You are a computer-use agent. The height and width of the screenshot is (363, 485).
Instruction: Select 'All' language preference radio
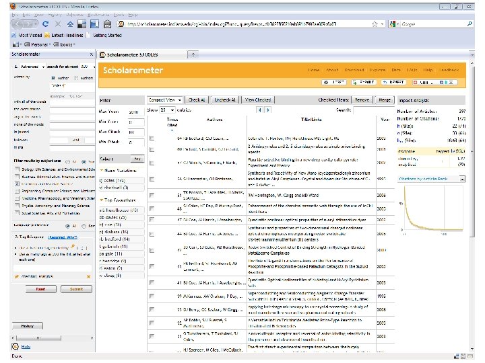(68, 226)
